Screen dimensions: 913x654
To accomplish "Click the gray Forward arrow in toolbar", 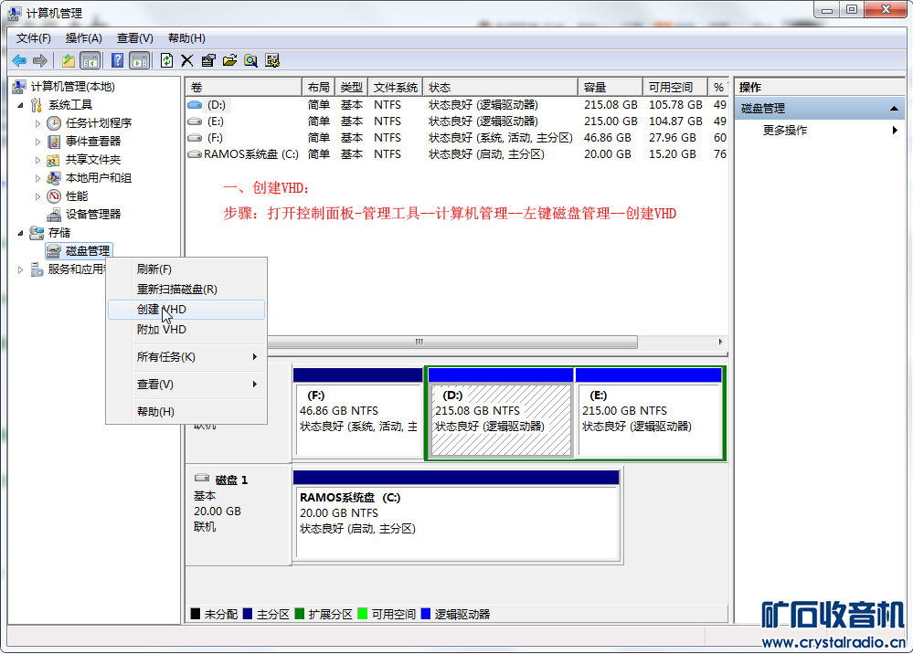I will (40, 60).
